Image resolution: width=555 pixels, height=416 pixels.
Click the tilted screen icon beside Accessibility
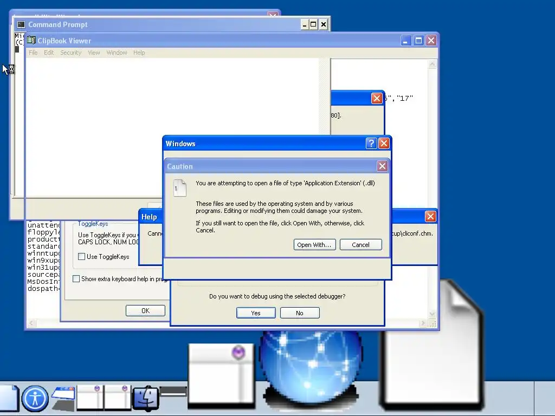click(64, 399)
